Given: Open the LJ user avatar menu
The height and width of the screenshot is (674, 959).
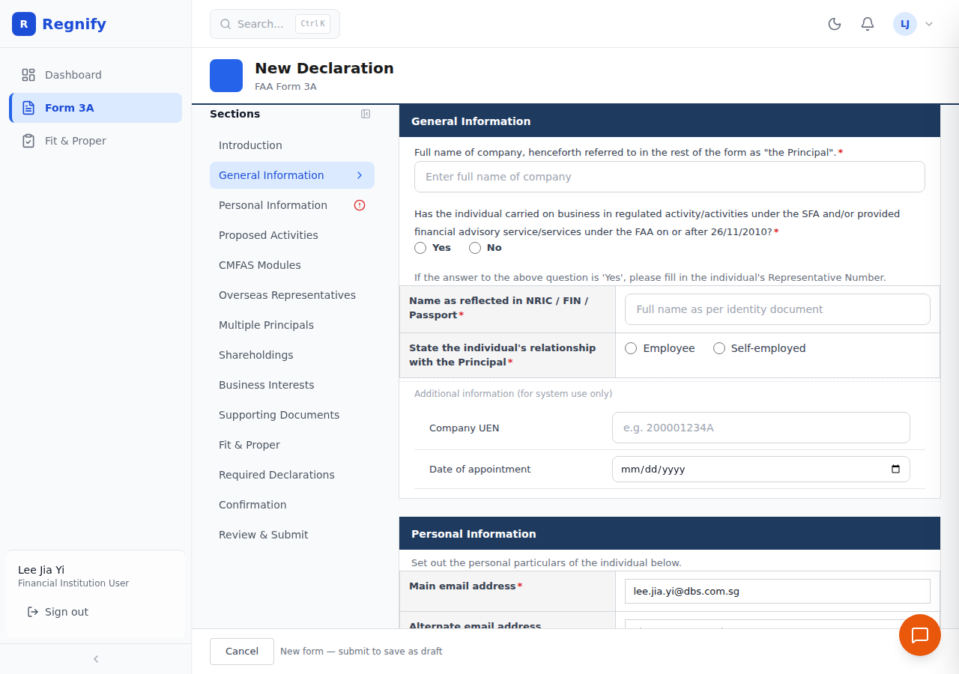Looking at the screenshot, I should click(905, 24).
